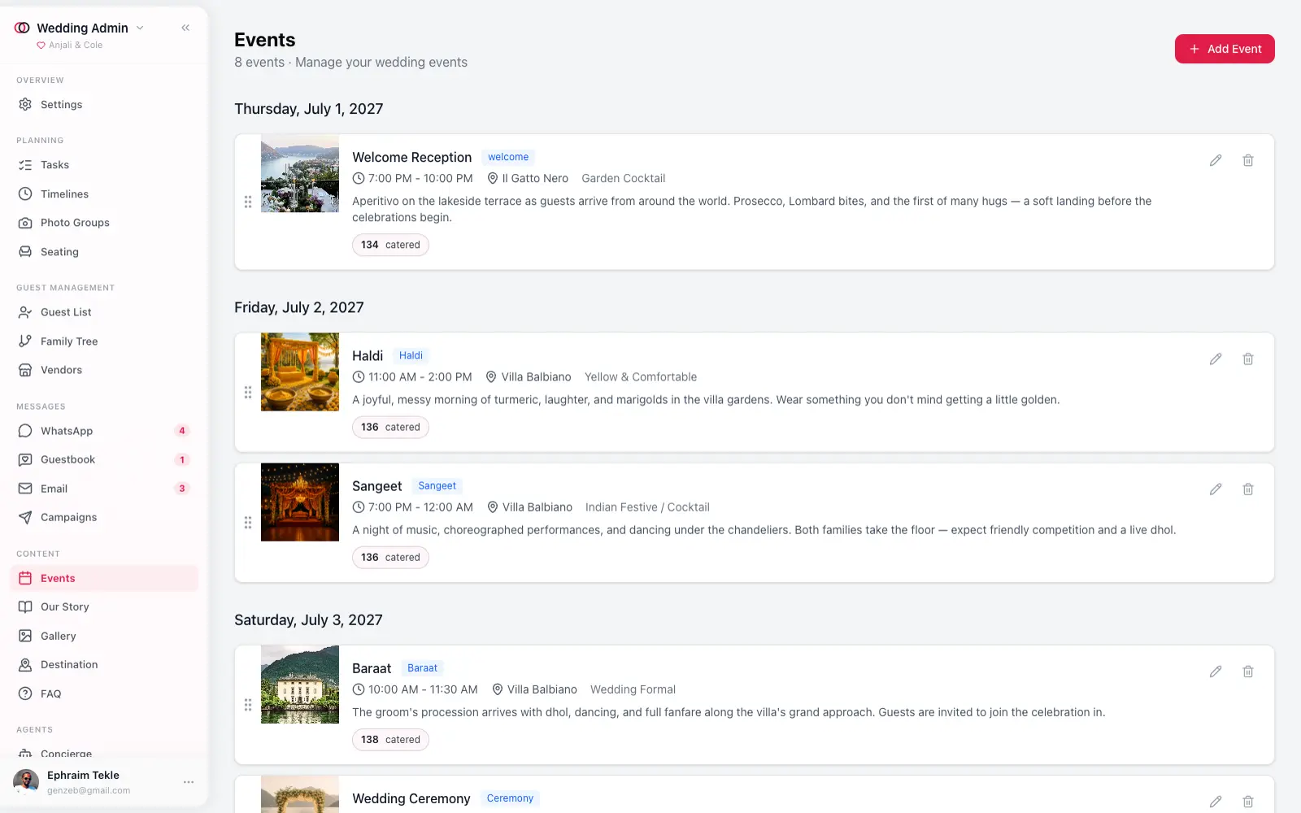1301x813 pixels.
Task: Click the Yellow & Comfortable dress code
Action: (641, 377)
